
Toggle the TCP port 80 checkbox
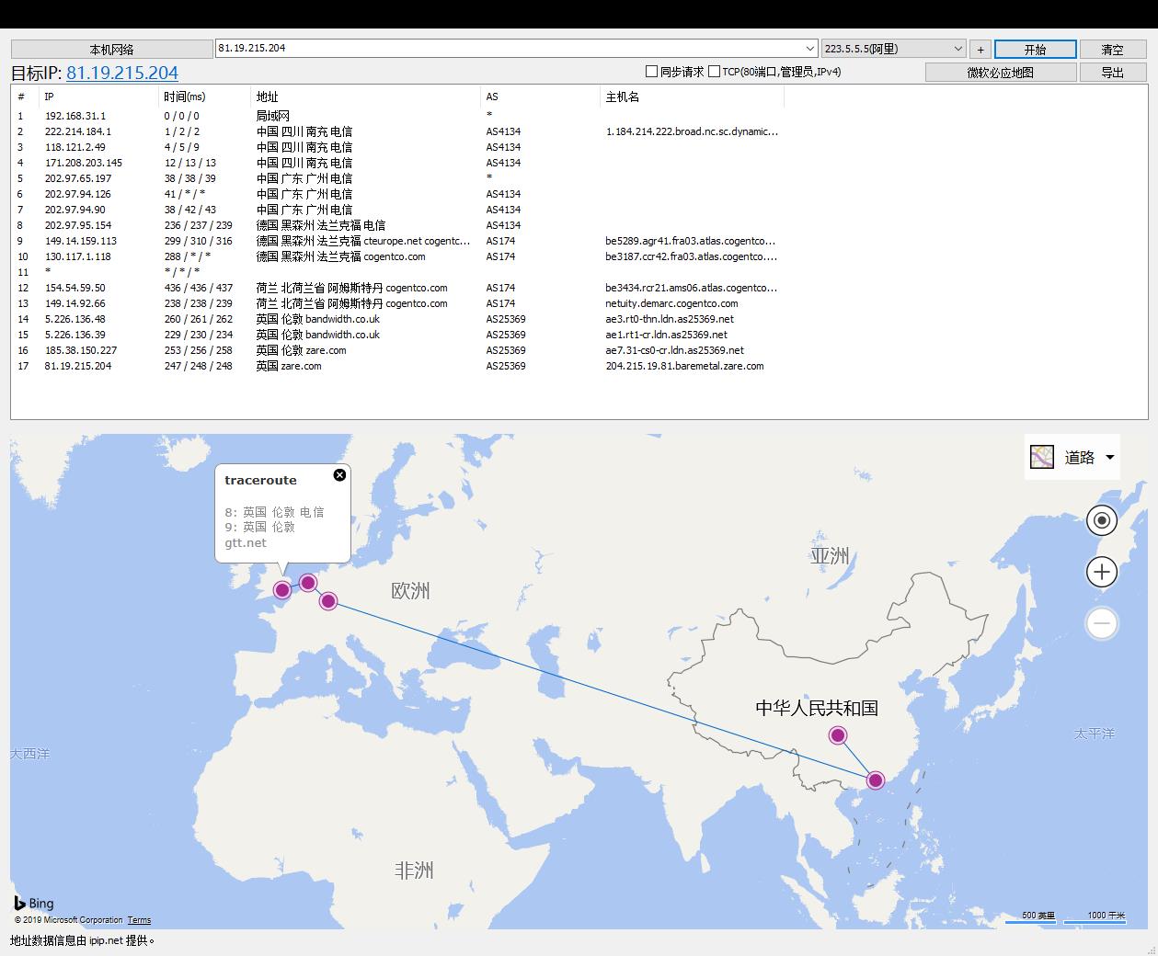point(714,72)
